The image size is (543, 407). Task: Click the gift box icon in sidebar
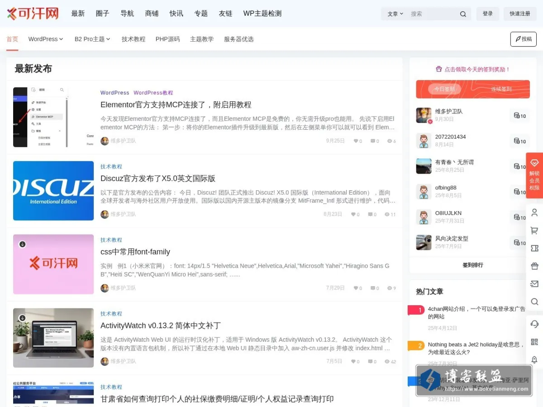[x=534, y=266]
